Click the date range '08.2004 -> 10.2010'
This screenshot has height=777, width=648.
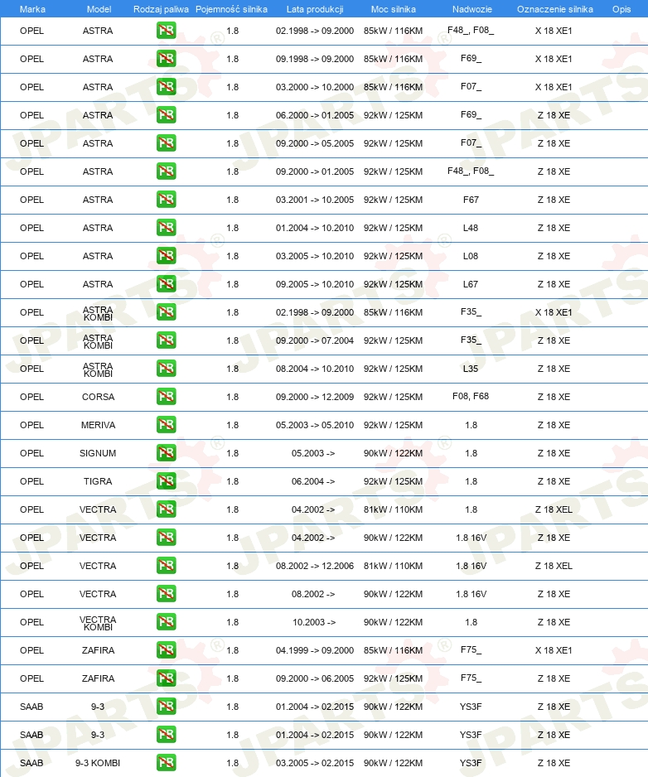(x=315, y=369)
